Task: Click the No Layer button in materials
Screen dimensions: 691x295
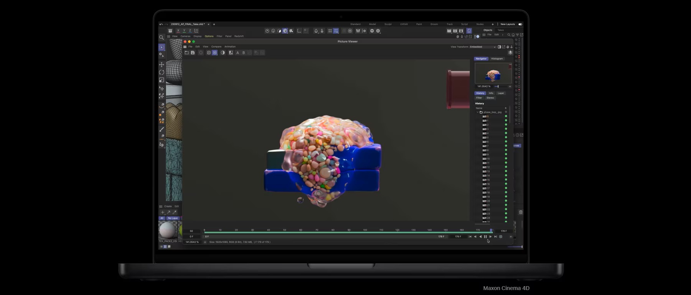Action: pyautogui.click(x=173, y=218)
